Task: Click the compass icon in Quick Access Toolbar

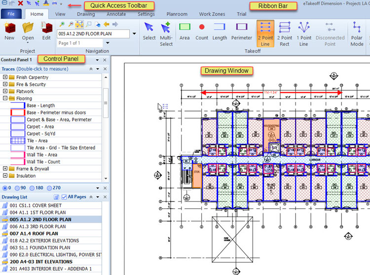Action: [x=46, y=3]
